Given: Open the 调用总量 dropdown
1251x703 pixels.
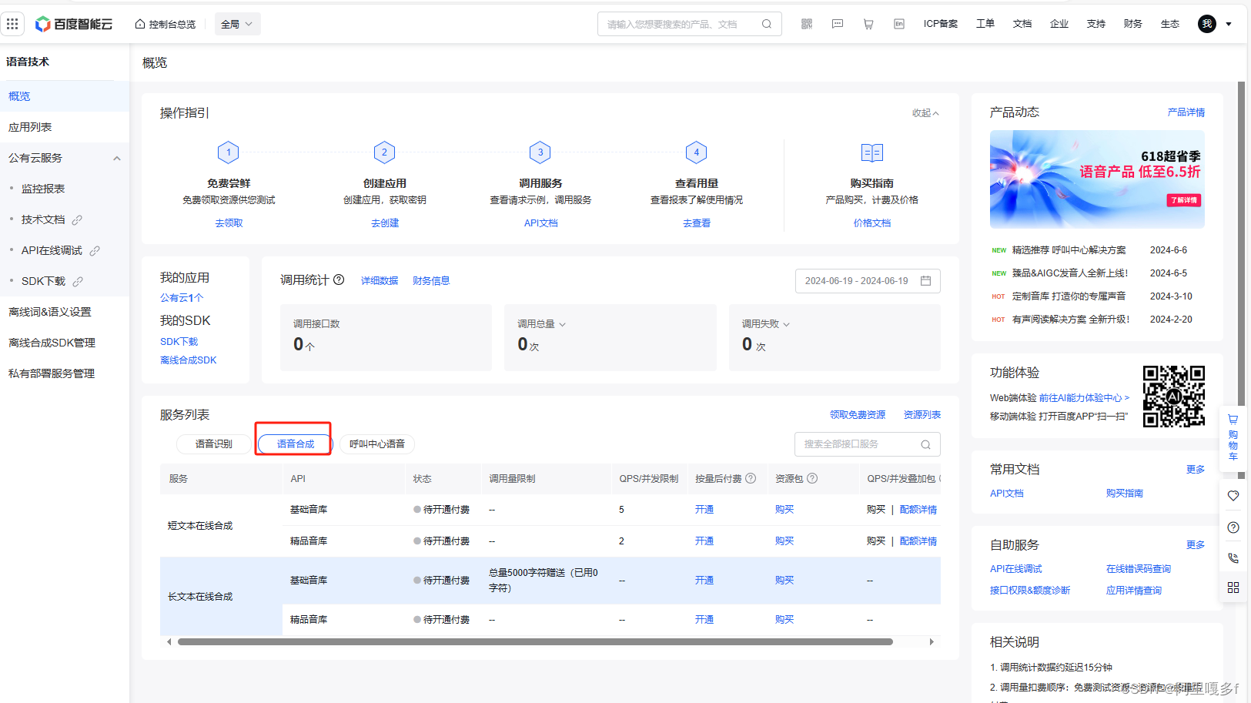Looking at the screenshot, I should (541, 324).
